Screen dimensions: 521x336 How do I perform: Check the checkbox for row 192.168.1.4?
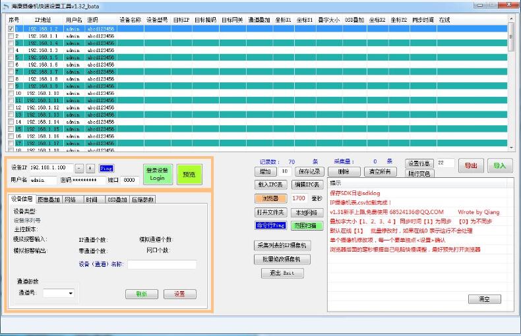click(x=11, y=43)
